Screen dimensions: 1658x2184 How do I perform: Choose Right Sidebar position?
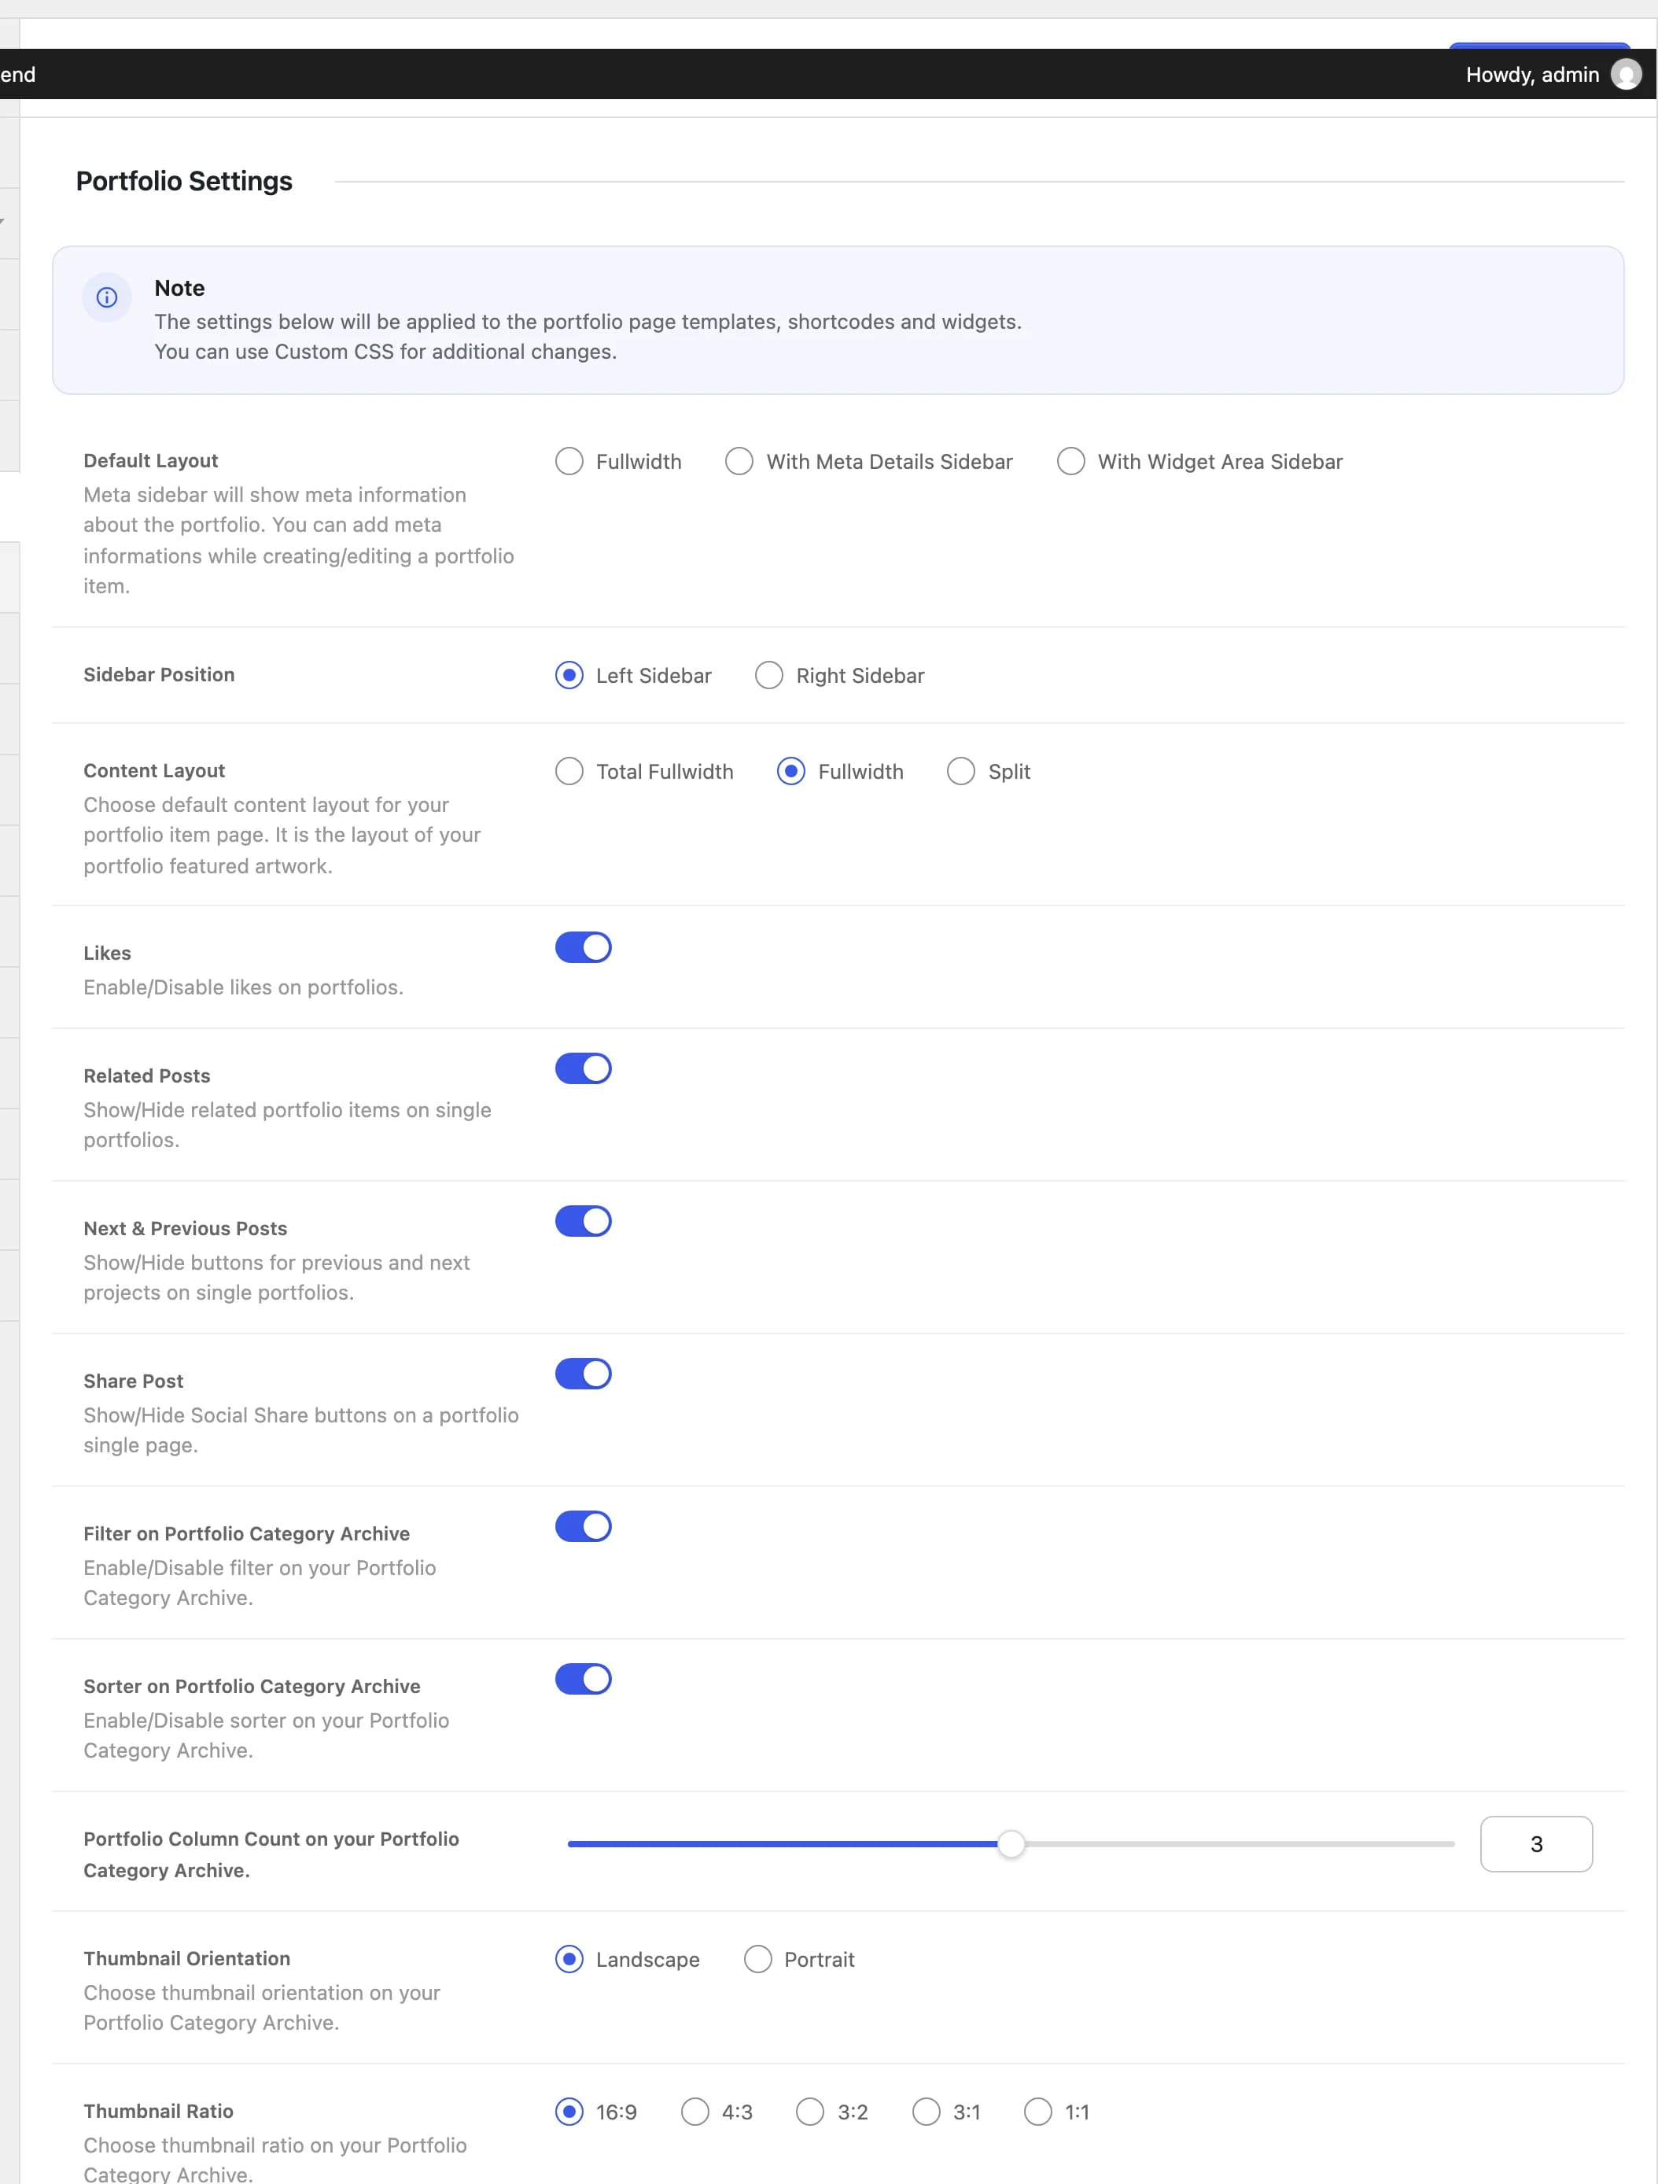coord(768,675)
